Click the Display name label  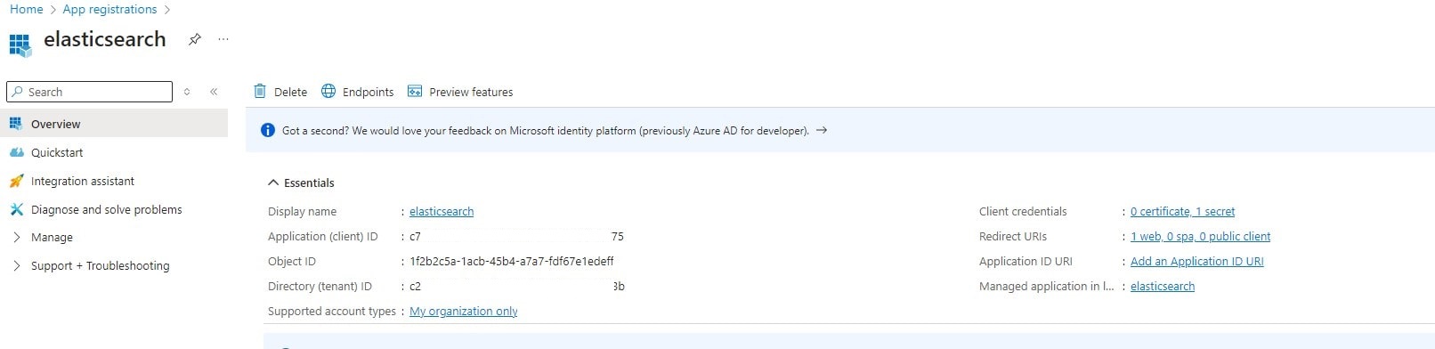point(302,211)
